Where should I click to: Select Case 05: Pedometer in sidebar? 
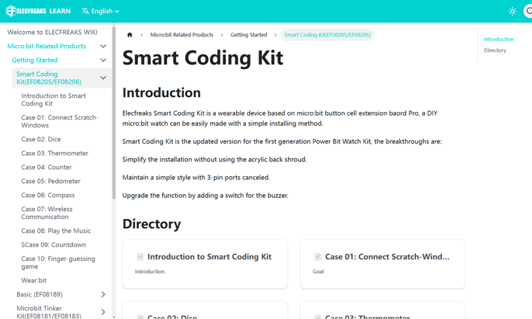coord(51,181)
